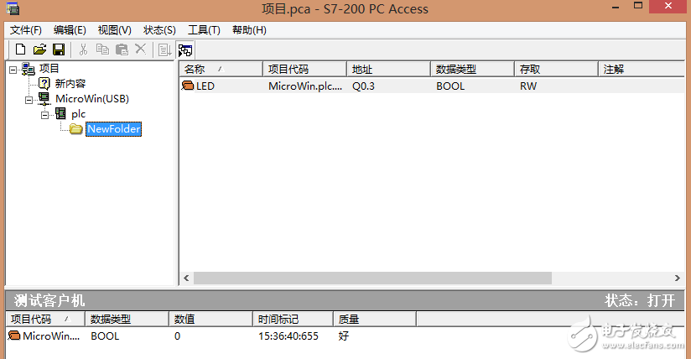Click the 15:36:40:655 timestamp cell

(288, 336)
